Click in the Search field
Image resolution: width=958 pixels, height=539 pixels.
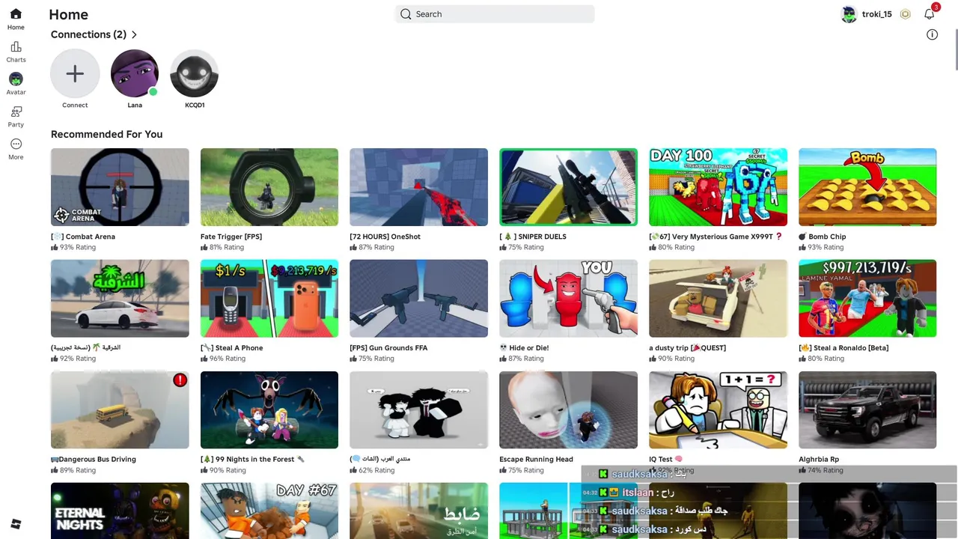point(495,14)
